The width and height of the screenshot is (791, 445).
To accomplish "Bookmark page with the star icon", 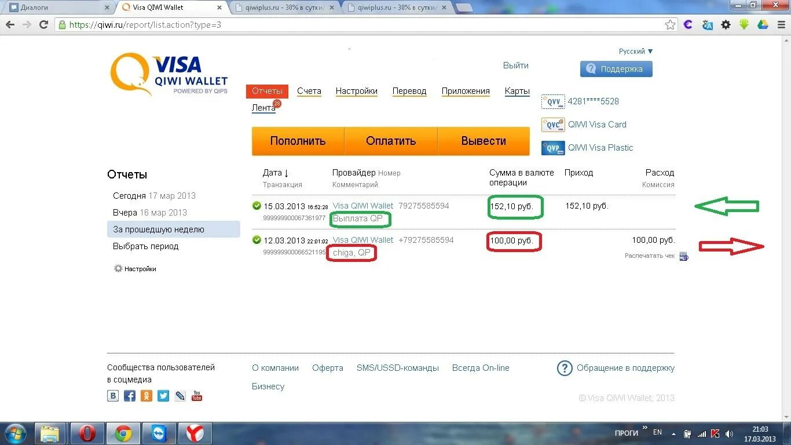I will point(670,25).
